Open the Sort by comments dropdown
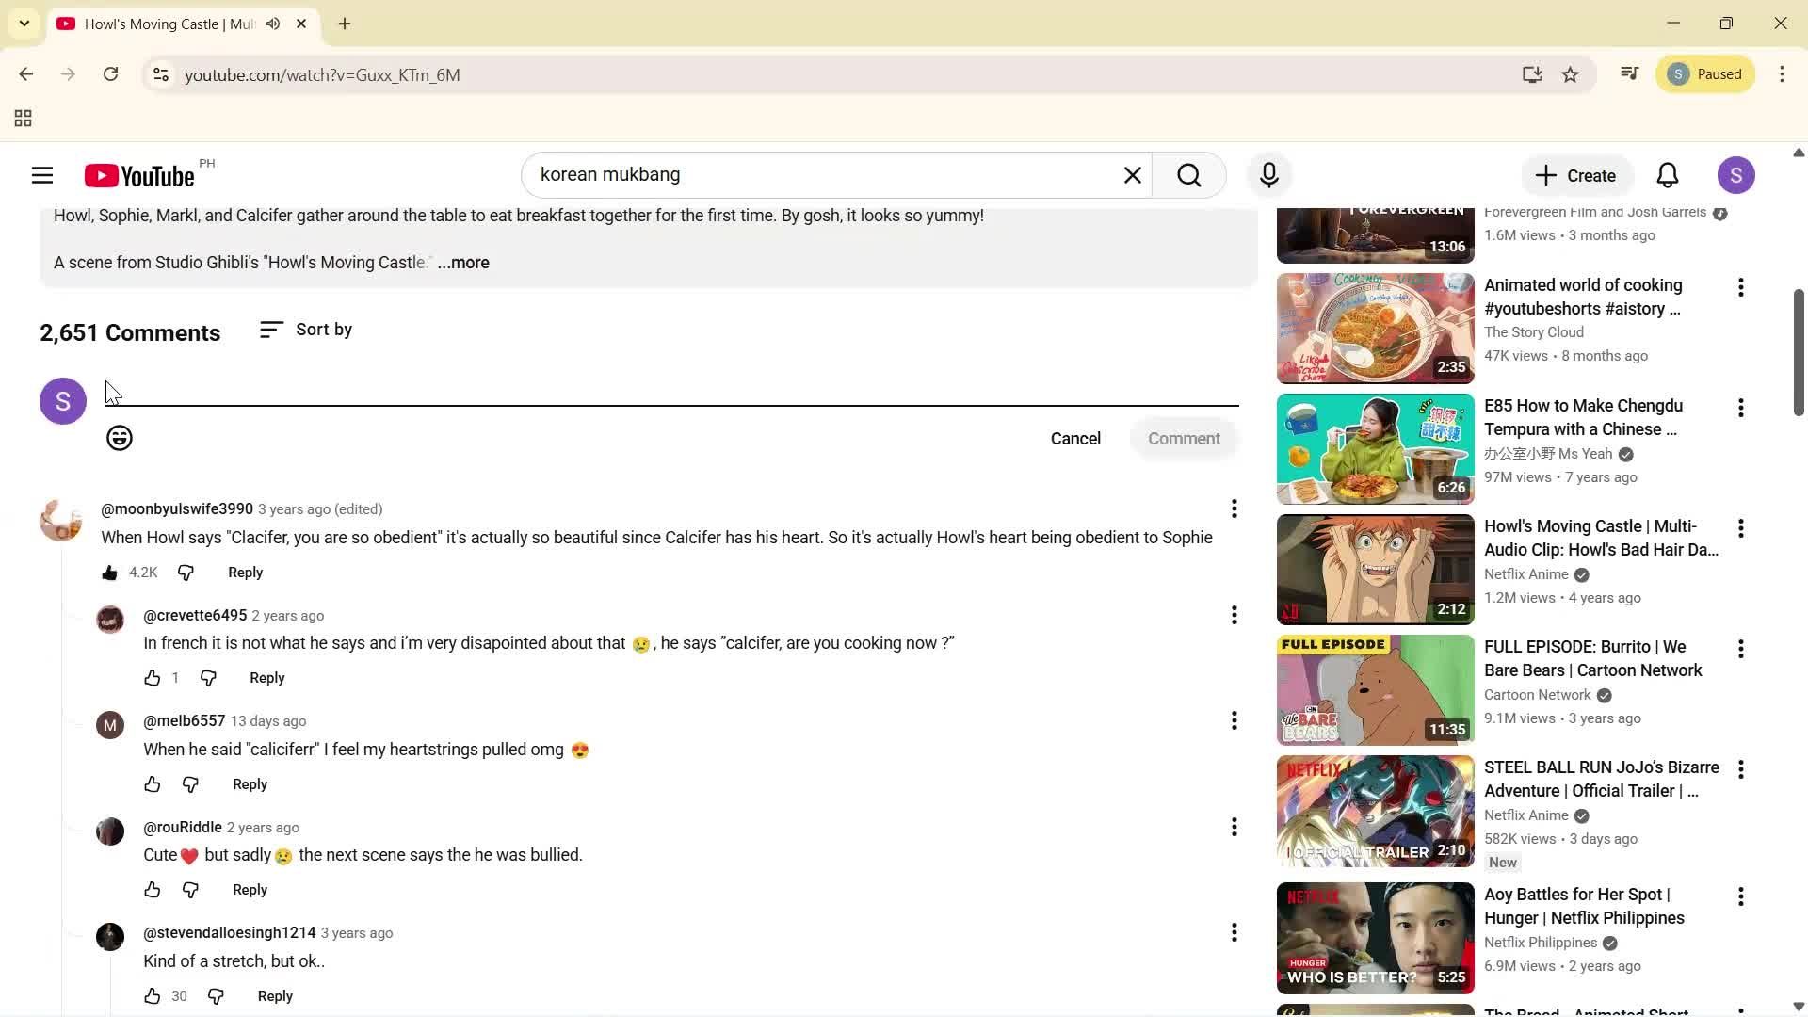Viewport: 1808px width, 1017px height. [x=306, y=330]
